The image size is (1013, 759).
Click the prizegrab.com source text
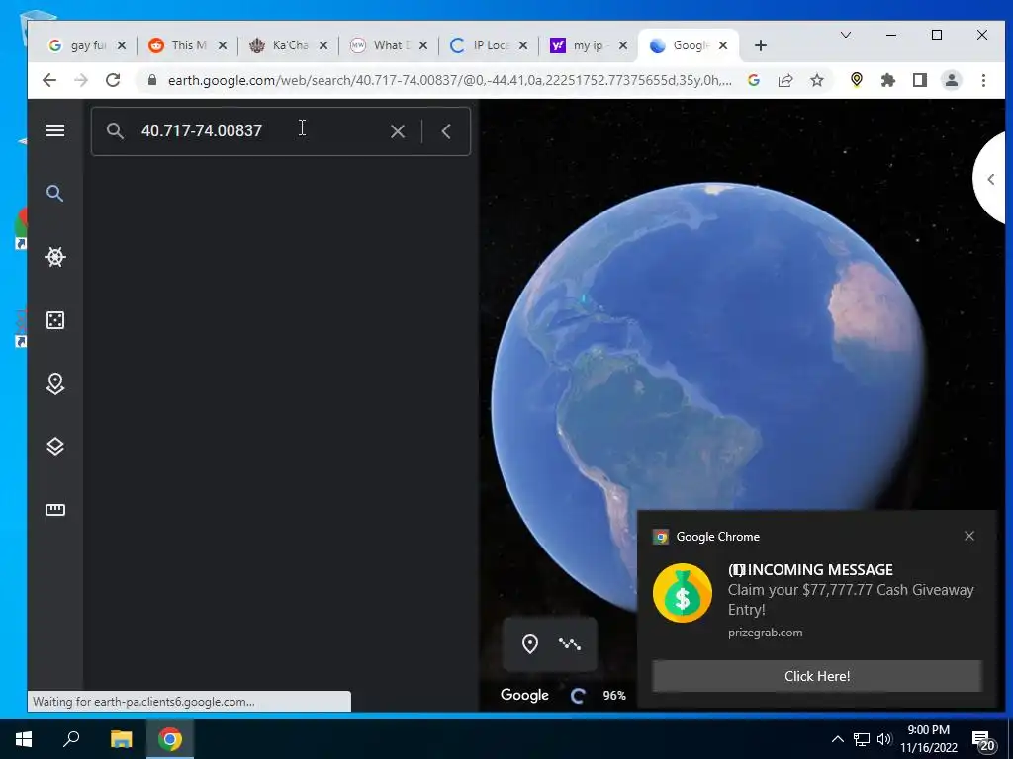click(766, 632)
